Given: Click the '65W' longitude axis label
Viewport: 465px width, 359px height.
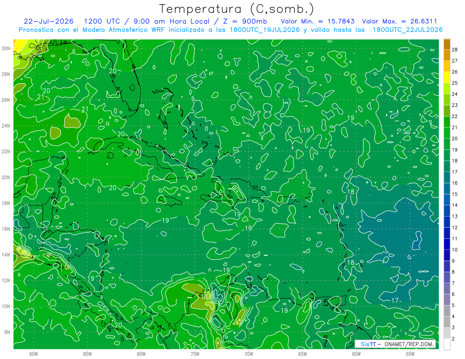Looking at the screenshot, I should pyautogui.click(x=303, y=354).
